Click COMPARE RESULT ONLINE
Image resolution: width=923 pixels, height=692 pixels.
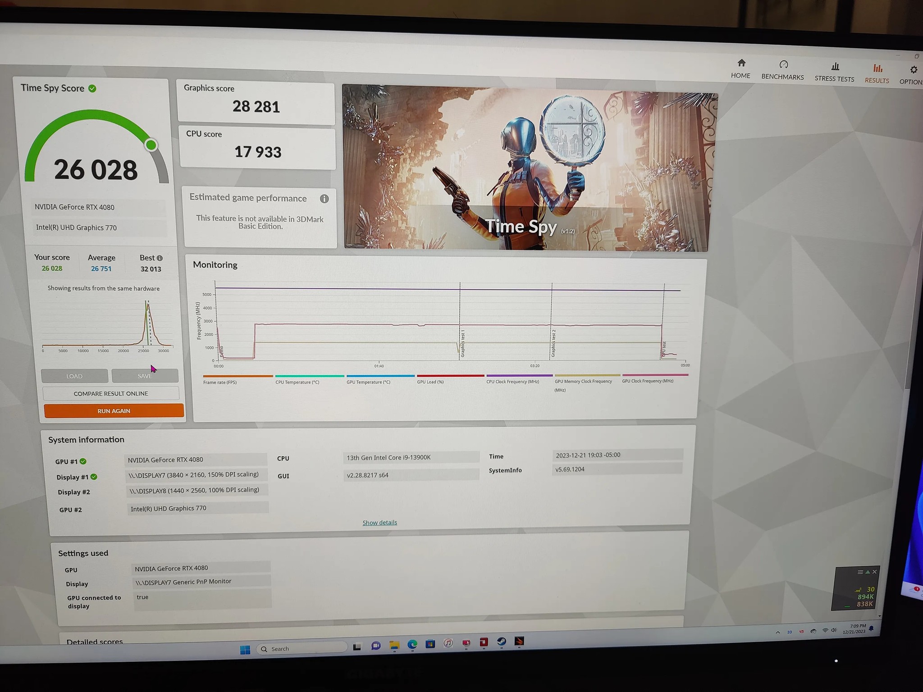click(111, 393)
